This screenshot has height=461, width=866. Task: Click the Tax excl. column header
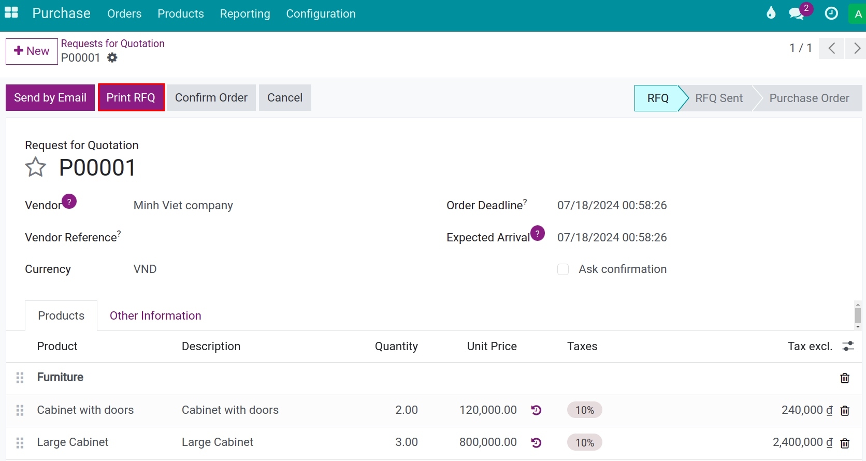click(x=810, y=347)
